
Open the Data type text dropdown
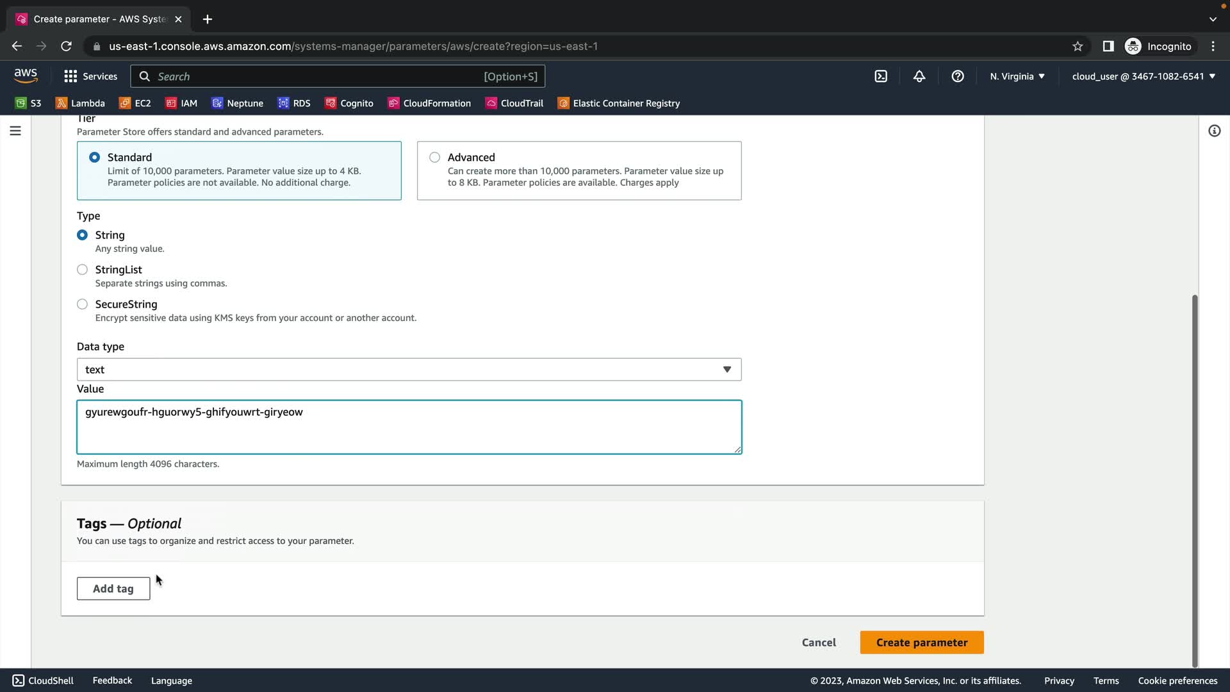coord(409,370)
